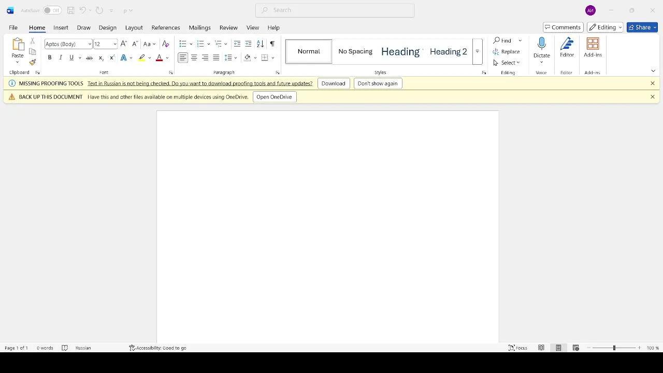The height and width of the screenshot is (373, 663).
Task: Redo the last action
Action: 99,10
